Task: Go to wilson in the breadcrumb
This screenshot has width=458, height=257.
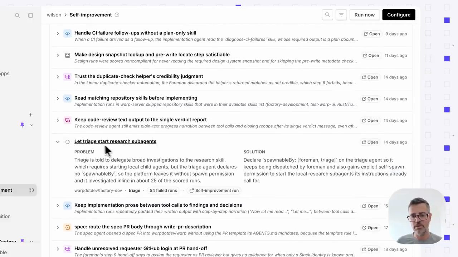Action: pos(54,15)
